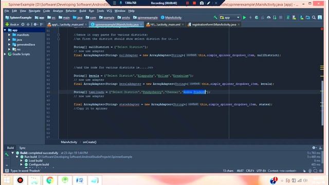Image resolution: width=329 pixels, height=185 pixels.
Task: Click the Collapse All icon in Project panel
Action: [x=28, y=25]
